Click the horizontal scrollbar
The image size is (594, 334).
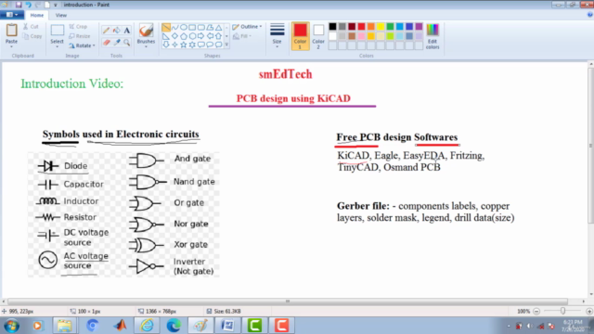[x=288, y=302]
